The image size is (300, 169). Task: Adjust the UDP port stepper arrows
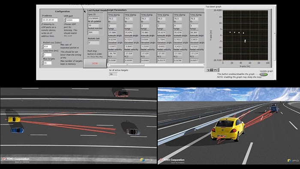64,20
